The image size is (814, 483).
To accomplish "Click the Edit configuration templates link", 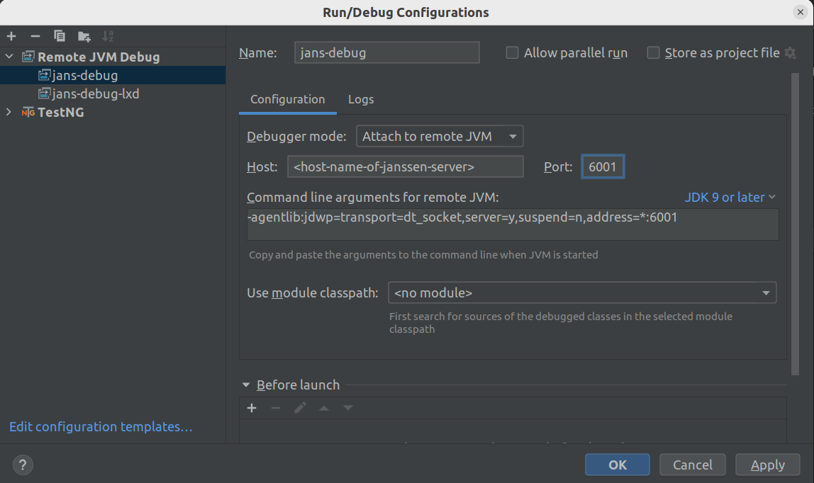I will (x=101, y=426).
